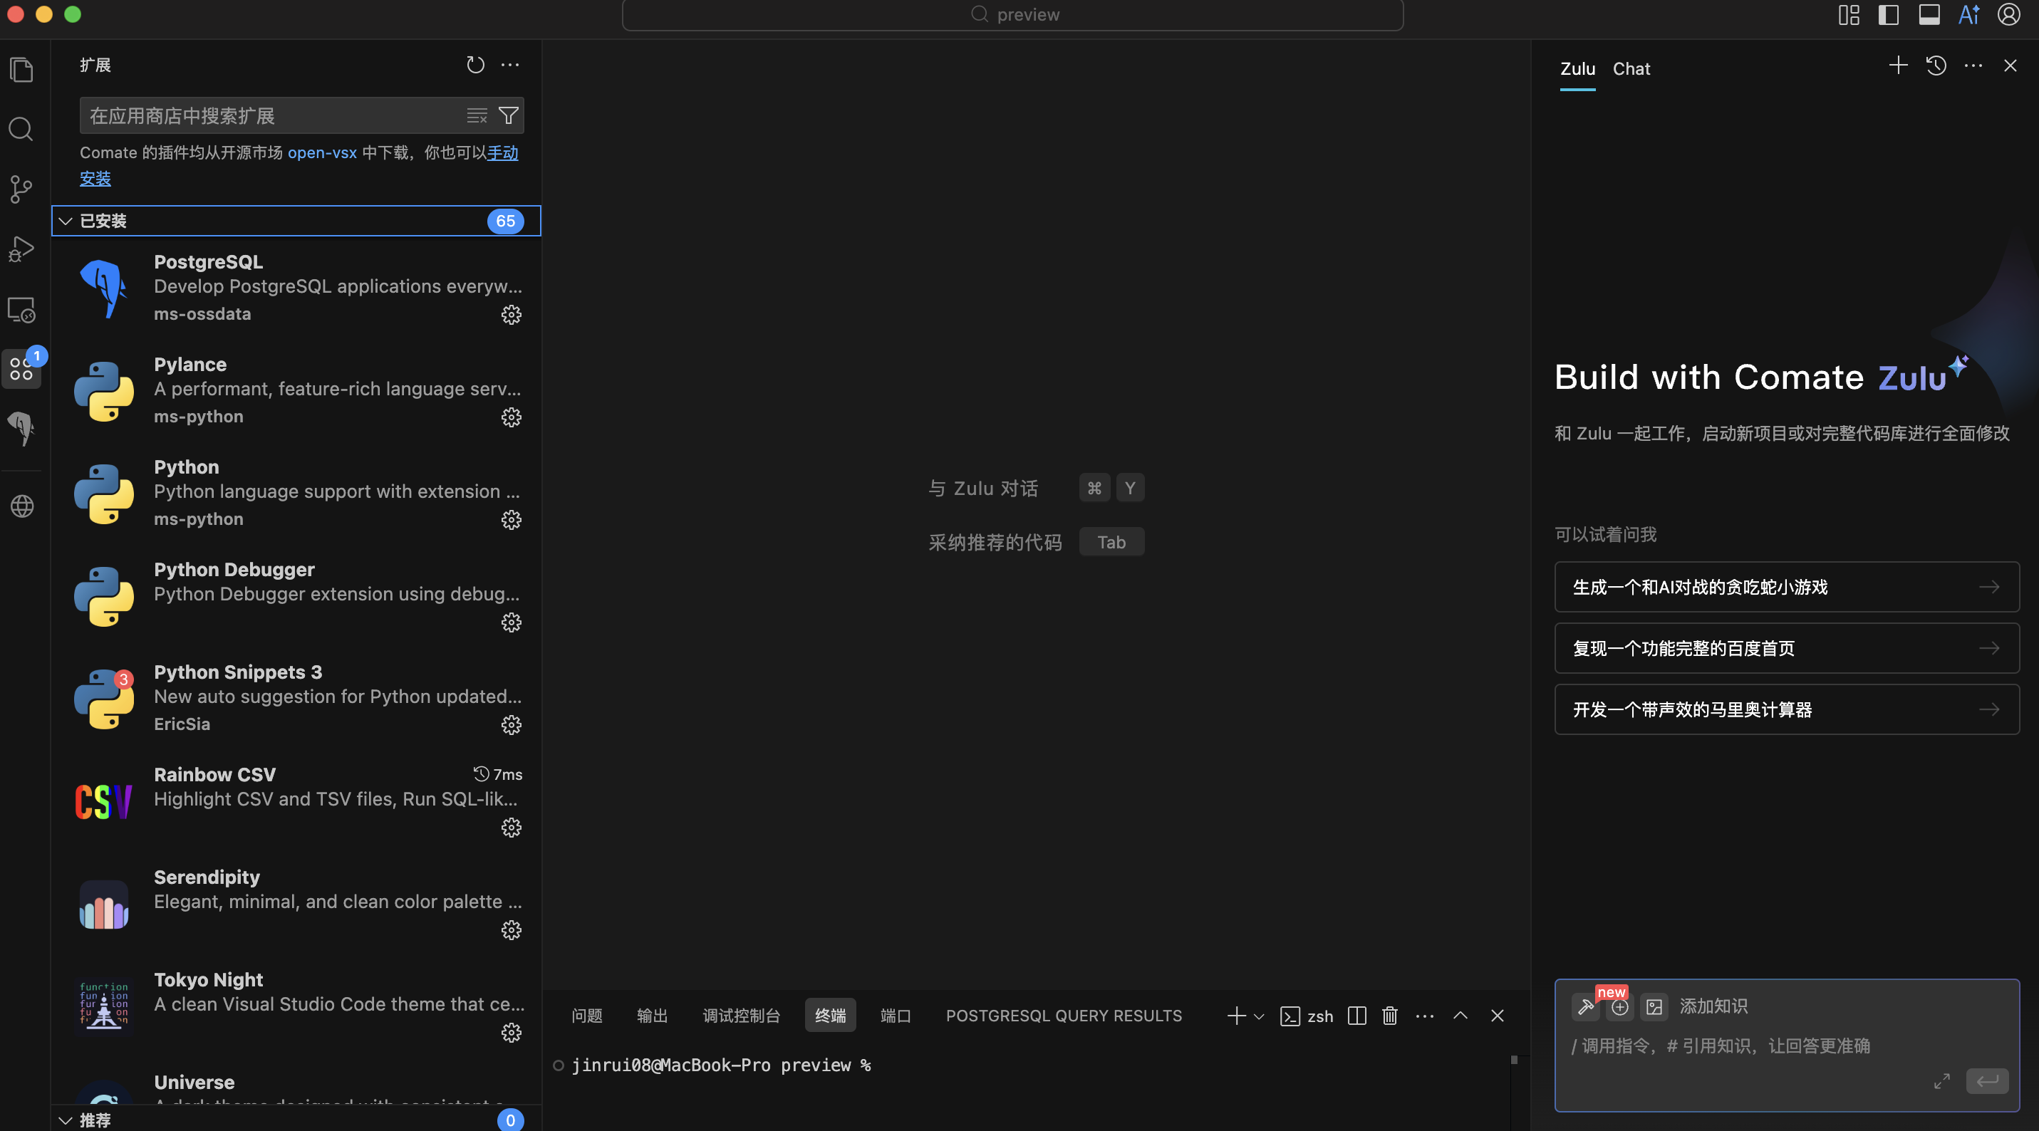
Task: Close the Zulu side panel
Action: (2010, 66)
